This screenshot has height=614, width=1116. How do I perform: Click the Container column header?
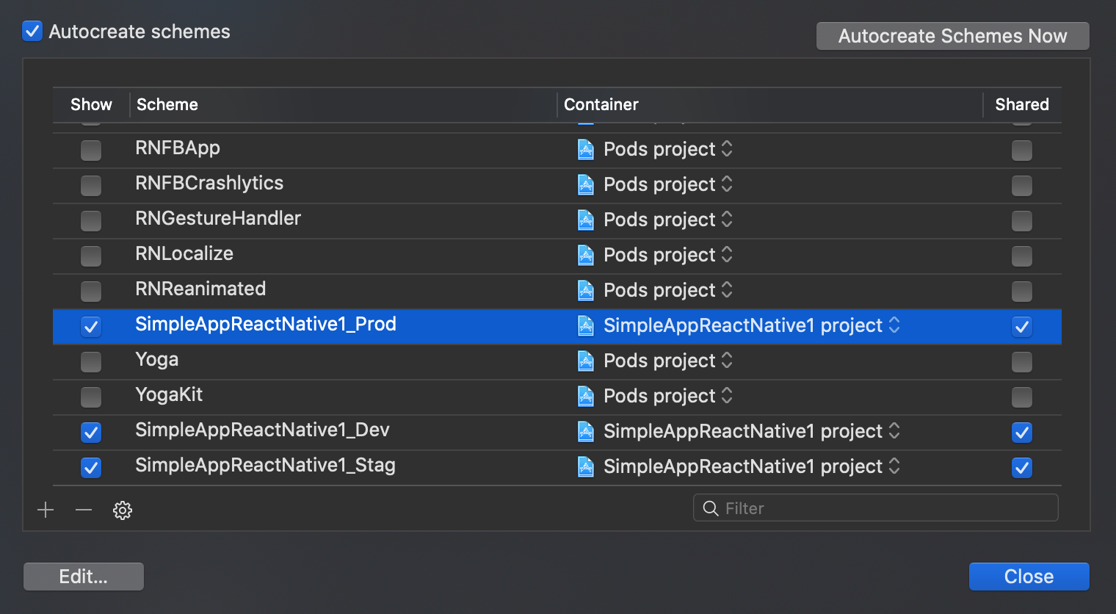point(601,104)
